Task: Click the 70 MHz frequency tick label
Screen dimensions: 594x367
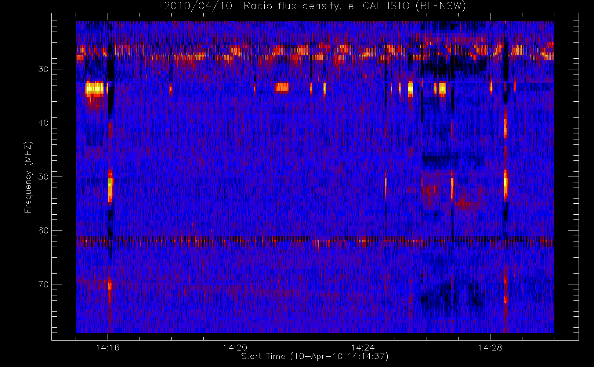Action: (43, 284)
